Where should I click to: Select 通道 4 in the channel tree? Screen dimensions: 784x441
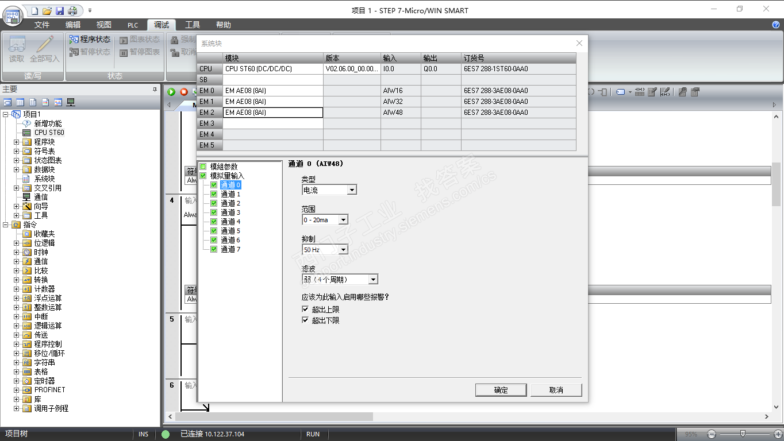point(230,222)
